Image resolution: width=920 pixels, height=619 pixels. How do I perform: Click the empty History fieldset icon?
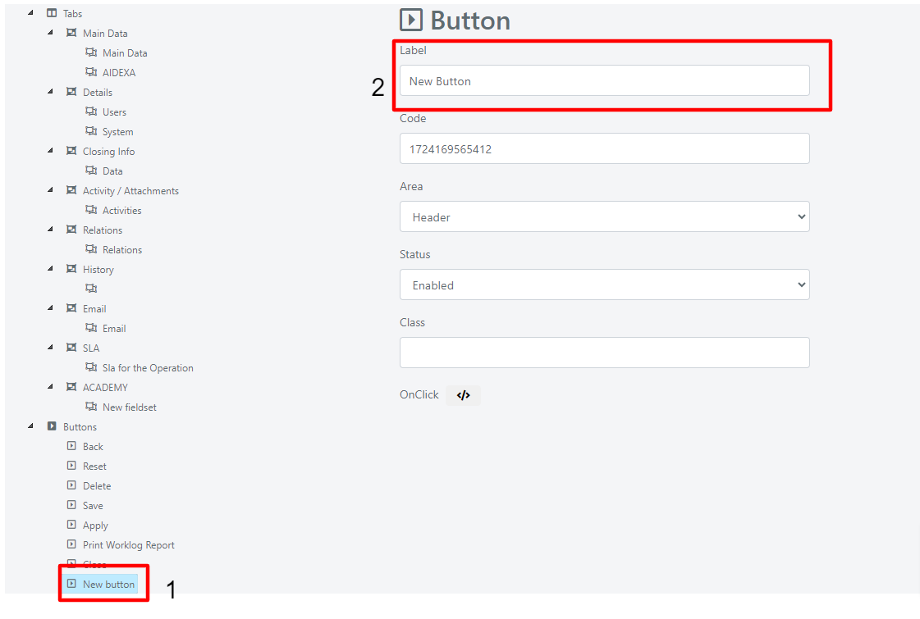click(91, 289)
